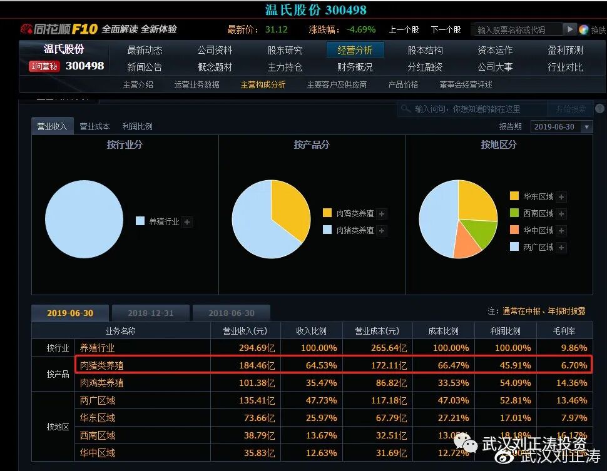
Task: Switch to 营业成本 tab
Action: (94, 126)
